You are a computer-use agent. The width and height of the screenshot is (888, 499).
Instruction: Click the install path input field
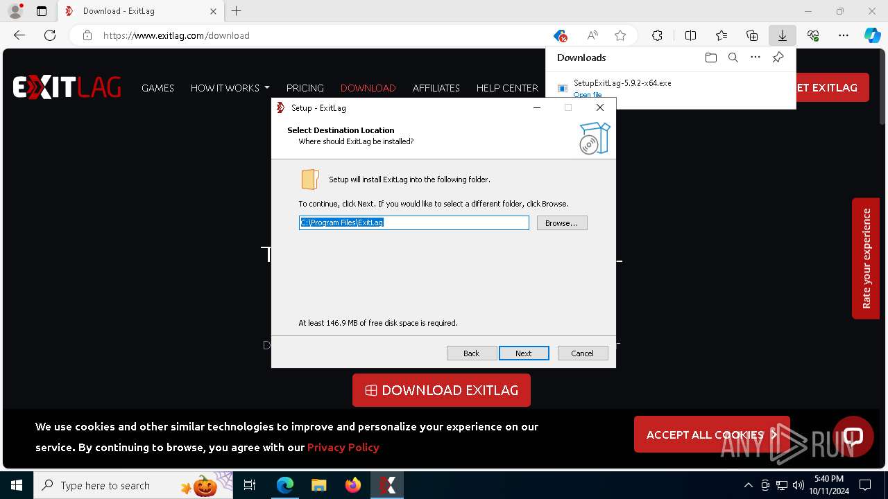click(414, 222)
